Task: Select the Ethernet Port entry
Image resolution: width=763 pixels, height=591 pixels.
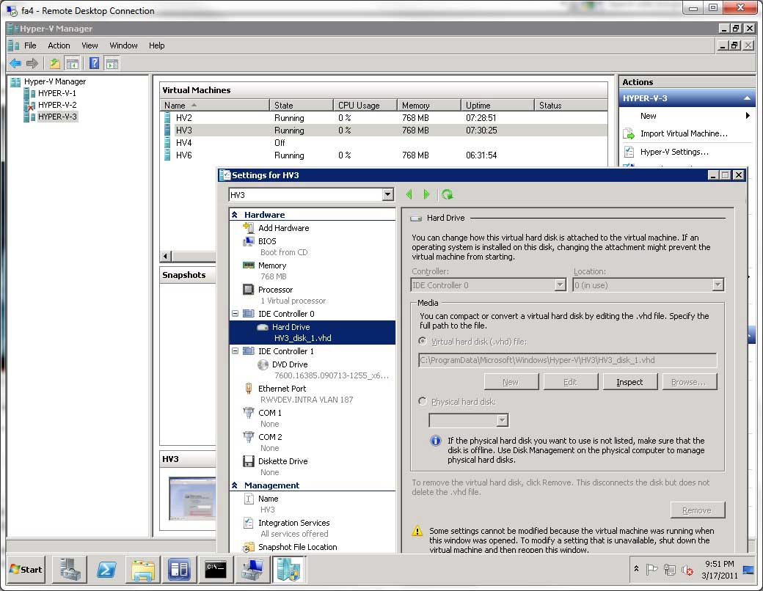Action: point(282,388)
